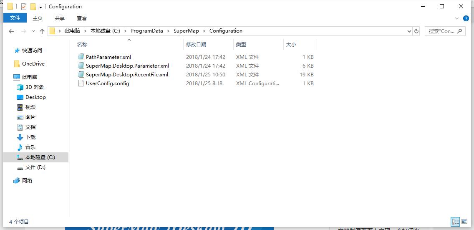Image resolution: width=474 pixels, height=230 pixels.
Task: Open the 共享 ribbon tab
Action: [x=60, y=18]
